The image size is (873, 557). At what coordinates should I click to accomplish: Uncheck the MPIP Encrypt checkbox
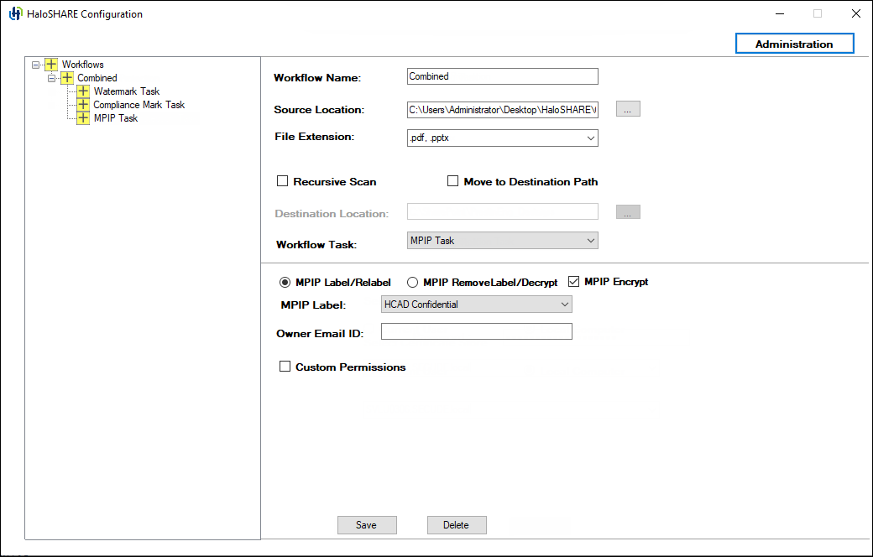pyautogui.click(x=575, y=282)
